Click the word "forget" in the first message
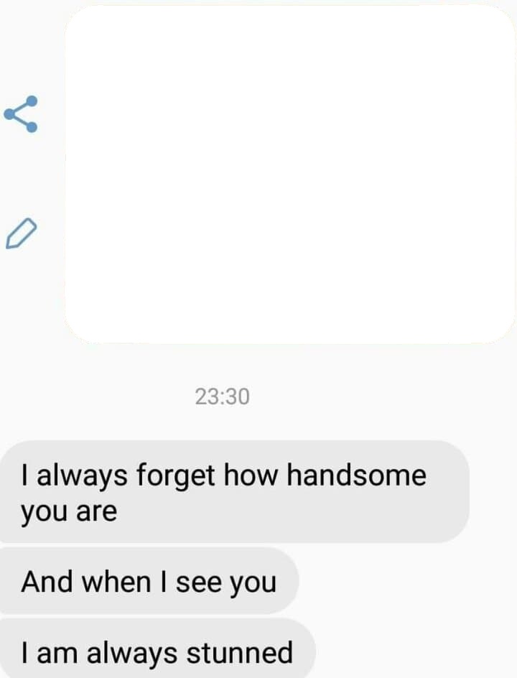 pyautogui.click(x=175, y=476)
